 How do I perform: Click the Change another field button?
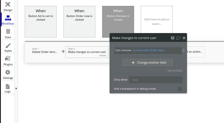point(148,62)
